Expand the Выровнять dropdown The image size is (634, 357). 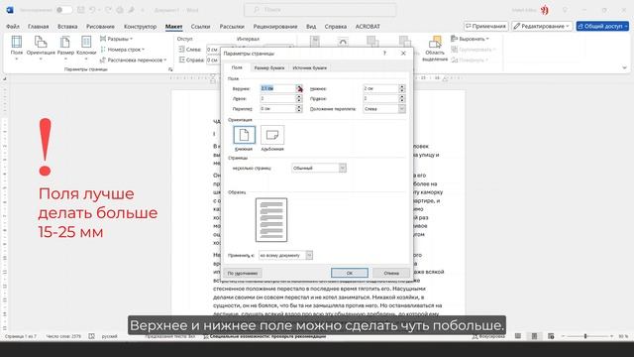(x=470, y=39)
